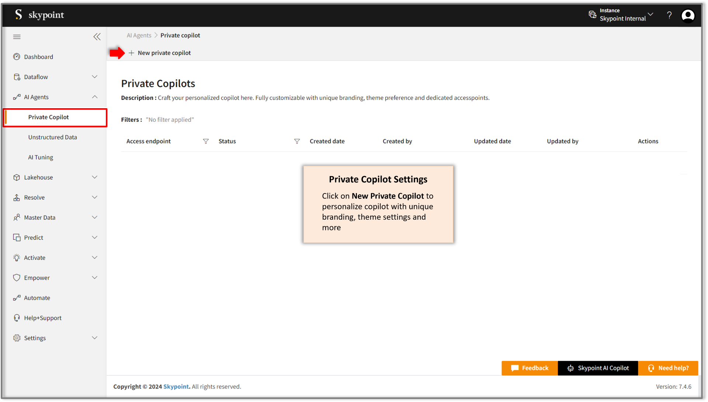Open Skypoint AI Copilot button label
Viewport: 708px width, 402px height.
click(x=603, y=368)
